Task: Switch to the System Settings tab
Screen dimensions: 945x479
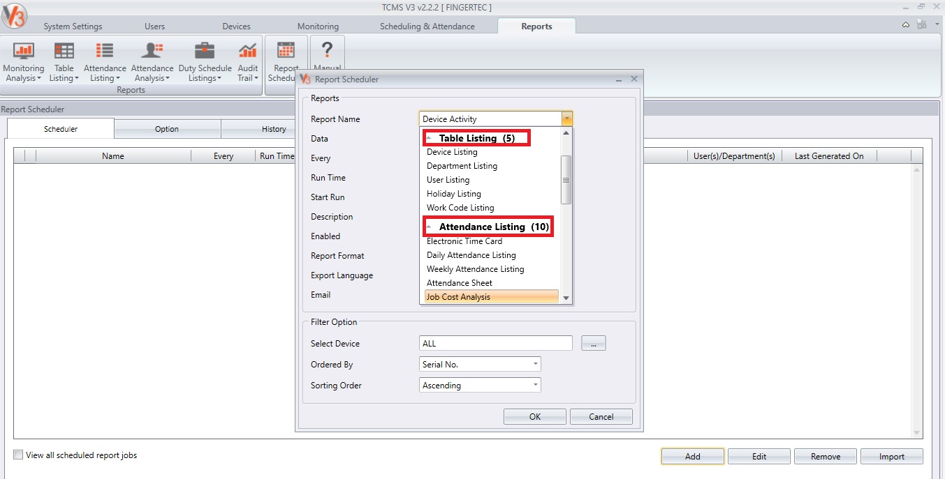Action: click(x=73, y=26)
